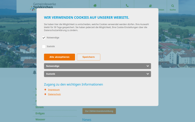Click the phone contact icon
Image resolution: width=195 pixels, height=122 pixels.
click(127, 6)
